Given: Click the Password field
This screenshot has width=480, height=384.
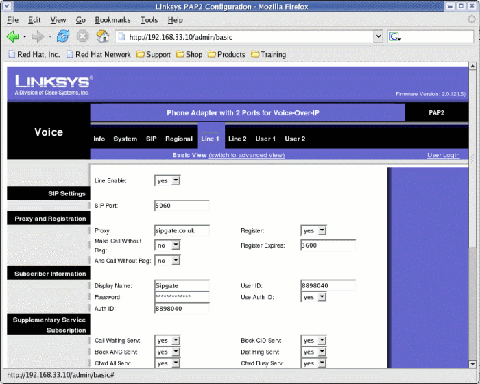Looking at the screenshot, I should click(182, 297).
